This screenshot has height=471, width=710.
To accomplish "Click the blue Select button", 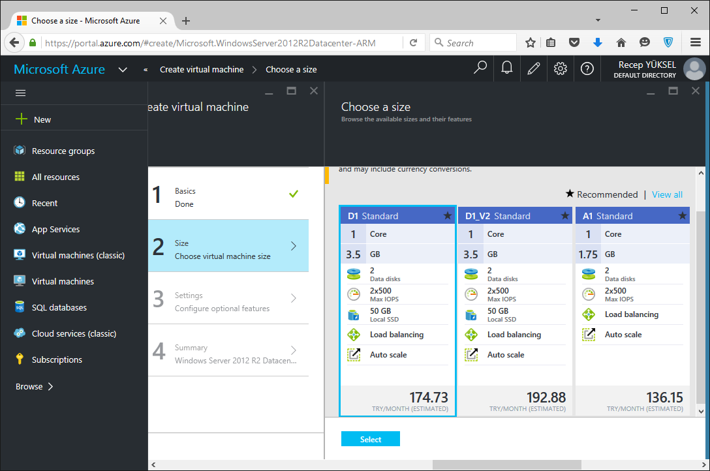I will pyautogui.click(x=371, y=439).
